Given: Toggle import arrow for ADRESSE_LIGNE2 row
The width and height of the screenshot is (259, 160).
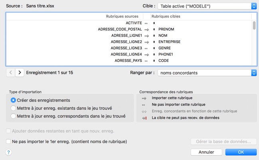Looking at the screenshot, I should [x=146, y=42].
